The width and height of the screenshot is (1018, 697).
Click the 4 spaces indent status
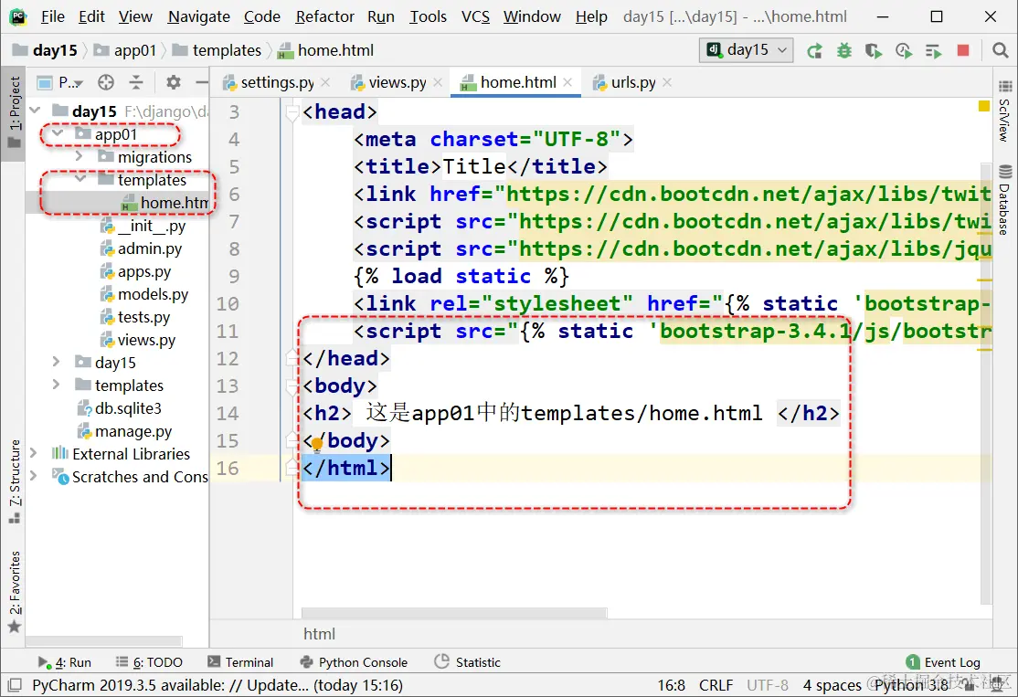pyautogui.click(x=832, y=685)
